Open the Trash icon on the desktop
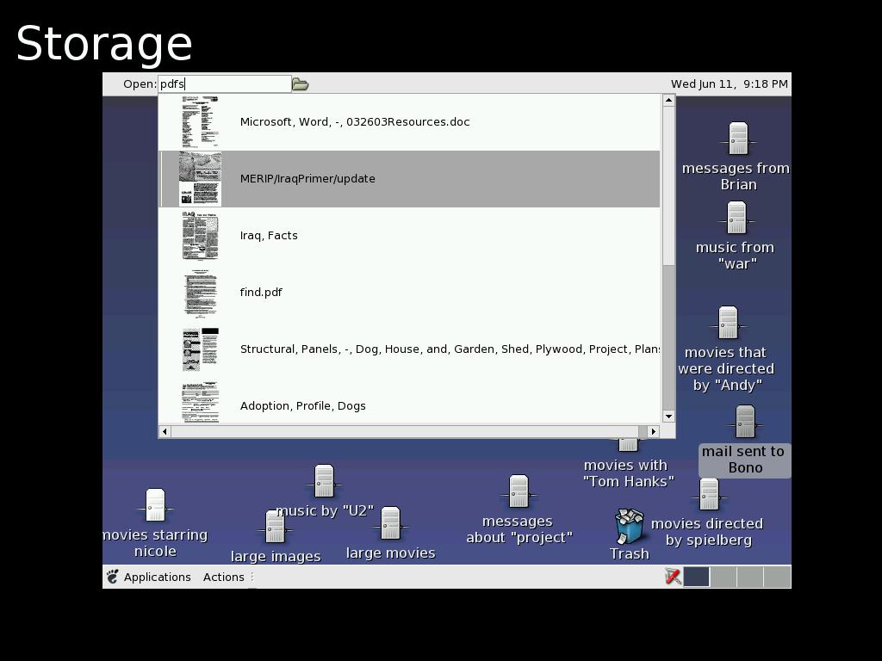Viewport: 882px width, 661px height. coord(629,527)
